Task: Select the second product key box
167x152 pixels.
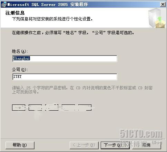Action: click(35, 108)
